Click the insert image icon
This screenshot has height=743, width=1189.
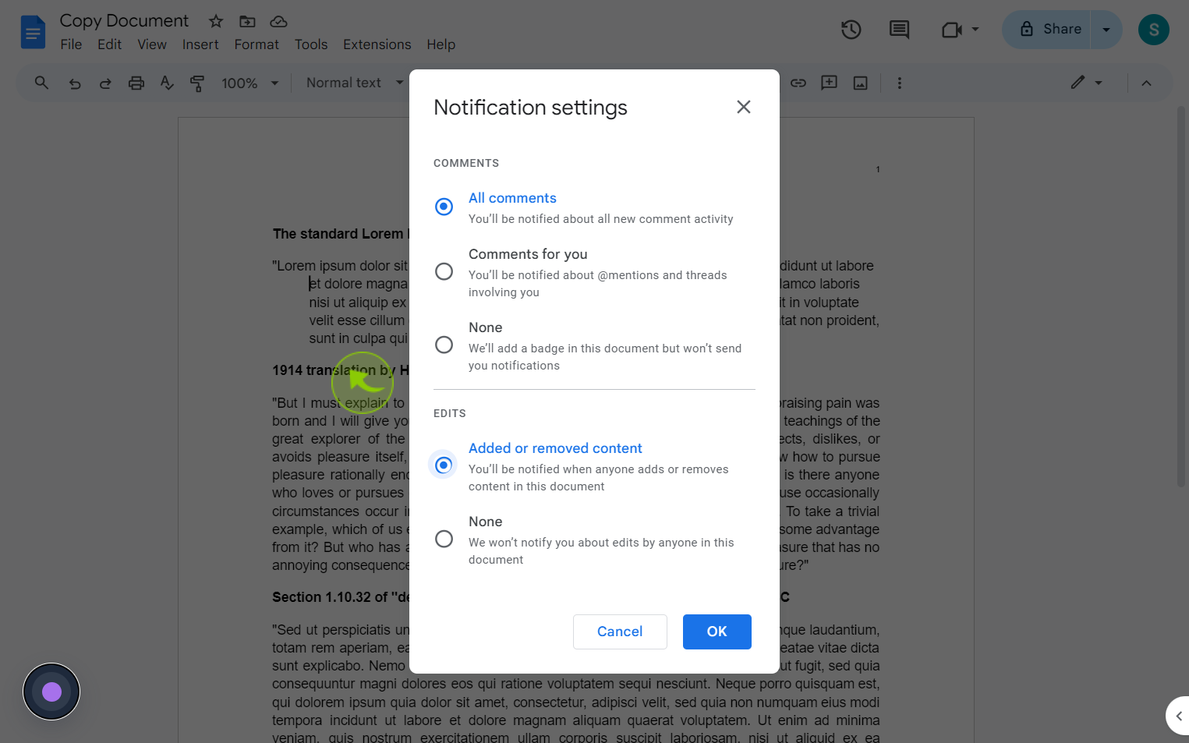861,83
